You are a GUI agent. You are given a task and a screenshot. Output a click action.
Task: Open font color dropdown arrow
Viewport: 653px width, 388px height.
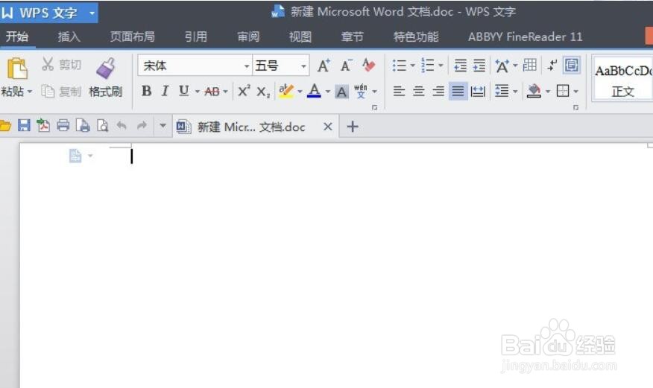tap(328, 92)
